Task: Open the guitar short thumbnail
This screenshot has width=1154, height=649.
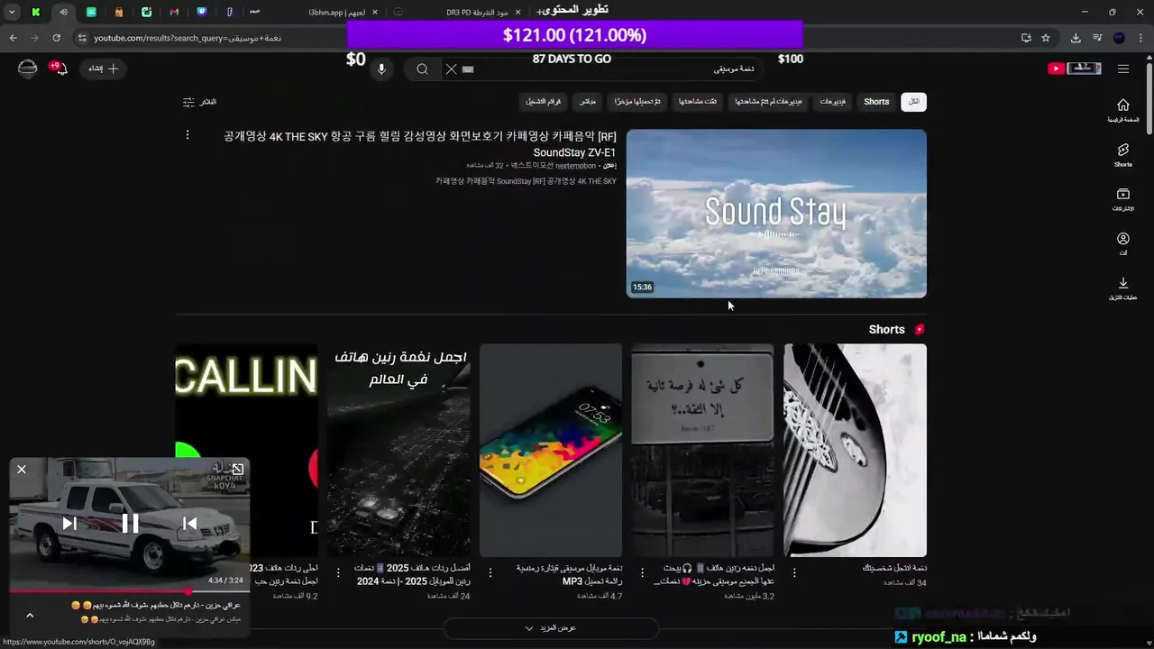Action: pos(855,450)
